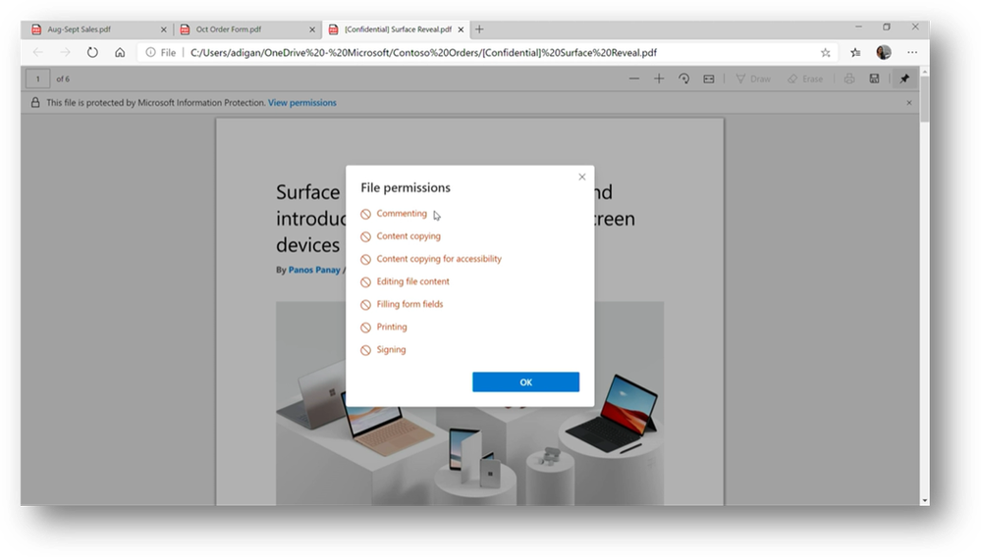Click Content copying for accessibility entry
Screen dimensions: 981x557
tap(431, 259)
